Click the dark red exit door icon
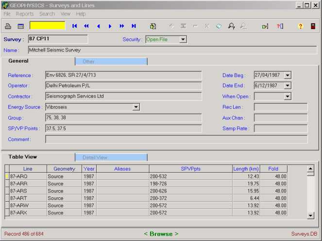 [313, 26]
